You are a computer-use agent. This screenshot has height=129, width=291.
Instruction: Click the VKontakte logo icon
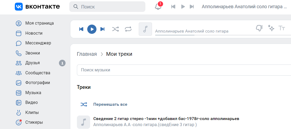19,7
